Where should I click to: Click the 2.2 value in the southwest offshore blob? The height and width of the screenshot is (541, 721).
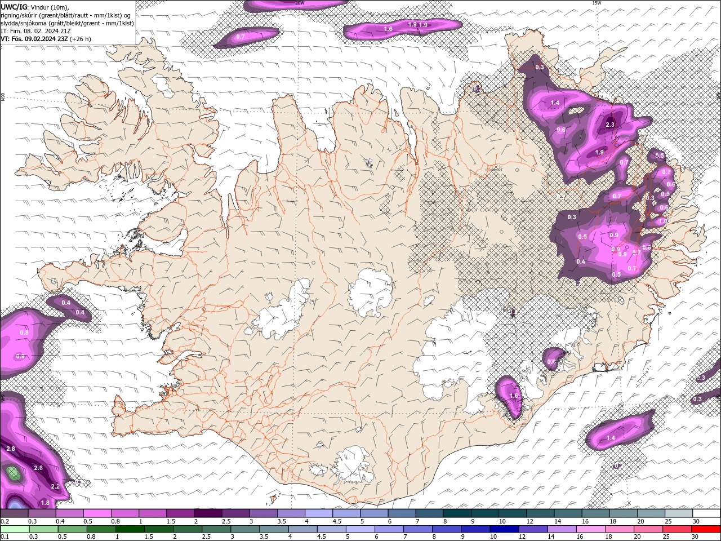point(55,486)
